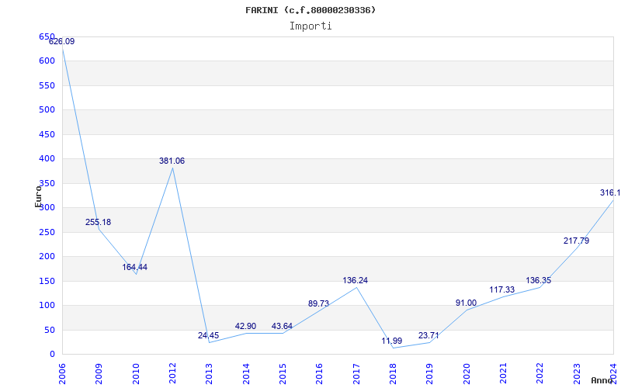
Task: Click the 500 y-axis tick label
Action: 47,109
